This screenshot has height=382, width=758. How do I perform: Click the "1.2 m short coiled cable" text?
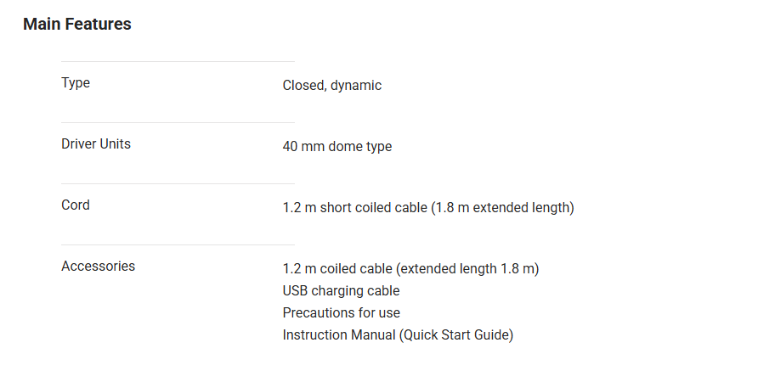(x=355, y=207)
